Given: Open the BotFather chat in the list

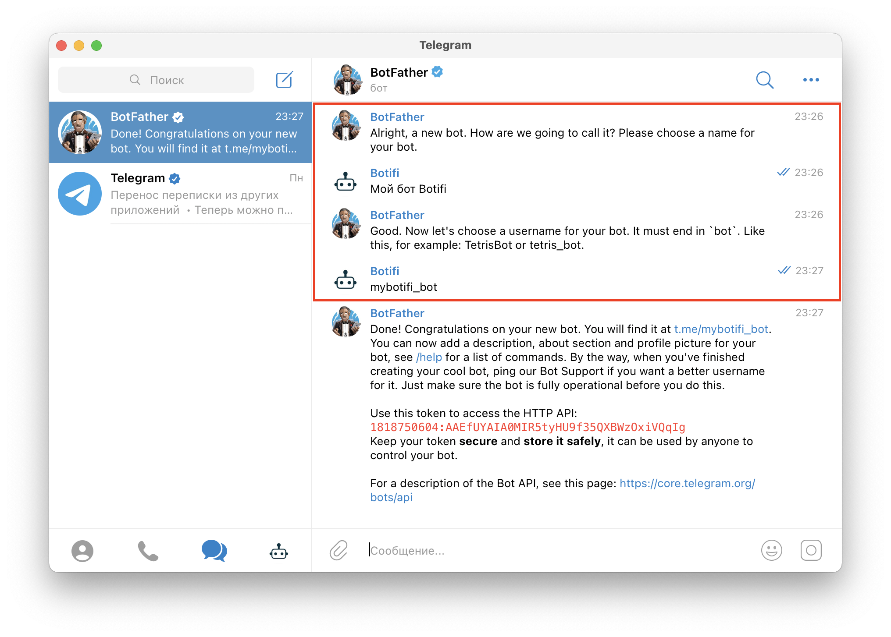Looking at the screenshot, I should (x=181, y=132).
